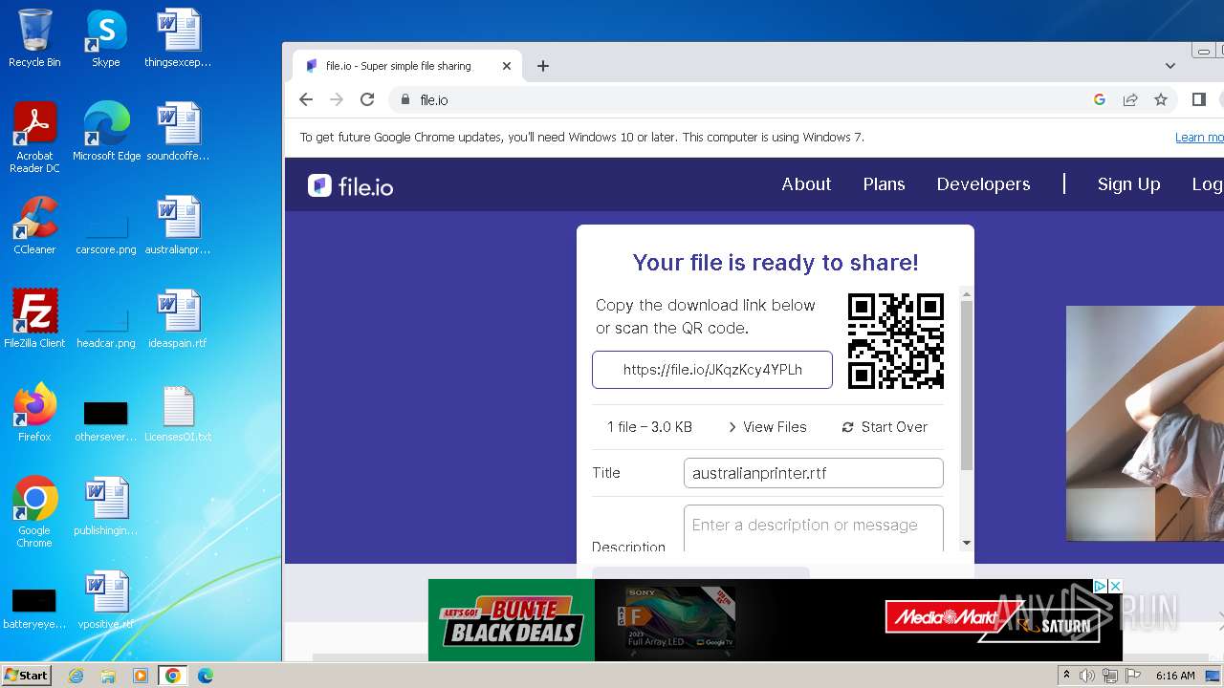Open Internet Explorer from taskbar
Image resolution: width=1224 pixels, height=688 pixels.
tap(76, 676)
